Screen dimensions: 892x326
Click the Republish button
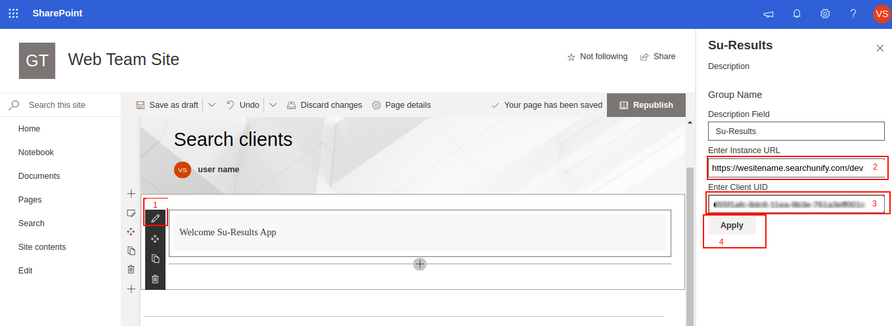tap(646, 105)
